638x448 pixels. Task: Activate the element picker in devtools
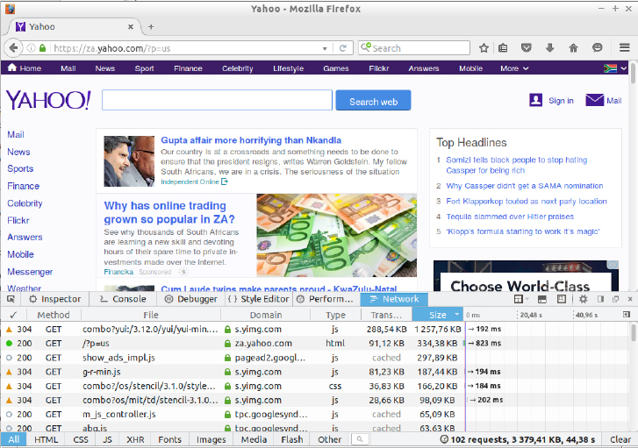11,299
